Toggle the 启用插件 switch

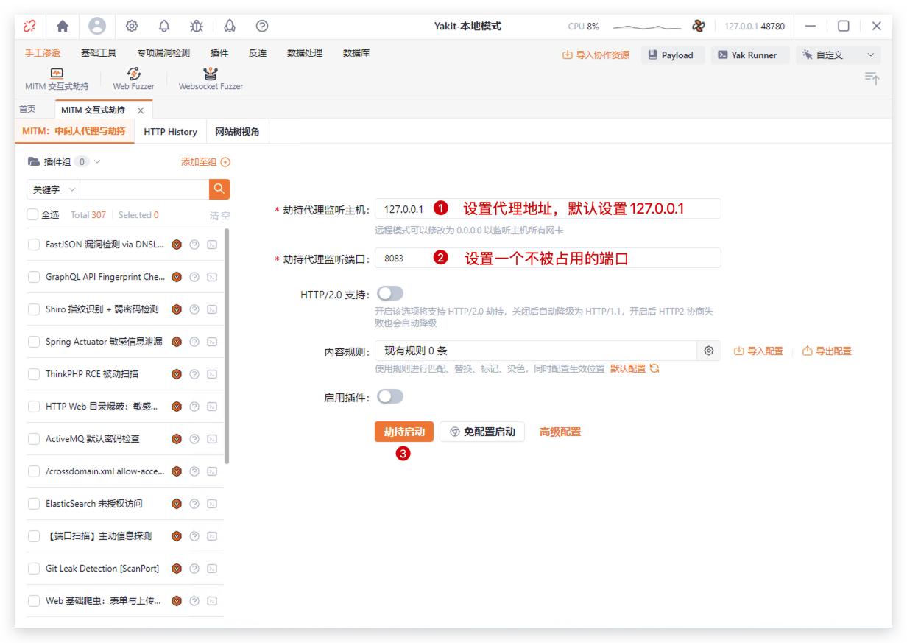[390, 397]
